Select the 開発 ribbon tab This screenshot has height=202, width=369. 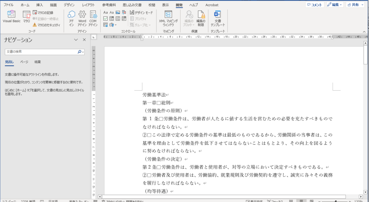pos(179,5)
